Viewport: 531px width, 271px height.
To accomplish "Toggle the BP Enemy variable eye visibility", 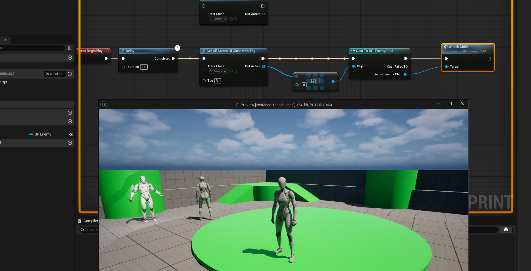I will [x=71, y=134].
